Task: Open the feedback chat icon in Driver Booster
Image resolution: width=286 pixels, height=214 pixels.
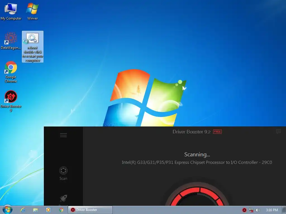Action: point(278,131)
